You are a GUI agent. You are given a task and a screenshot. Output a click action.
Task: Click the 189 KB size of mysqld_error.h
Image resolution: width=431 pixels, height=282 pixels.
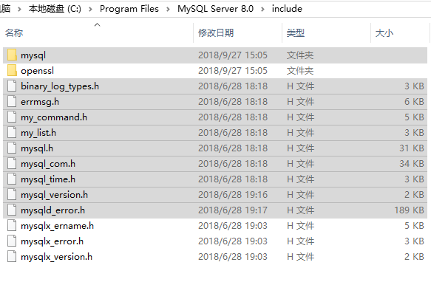coord(409,210)
